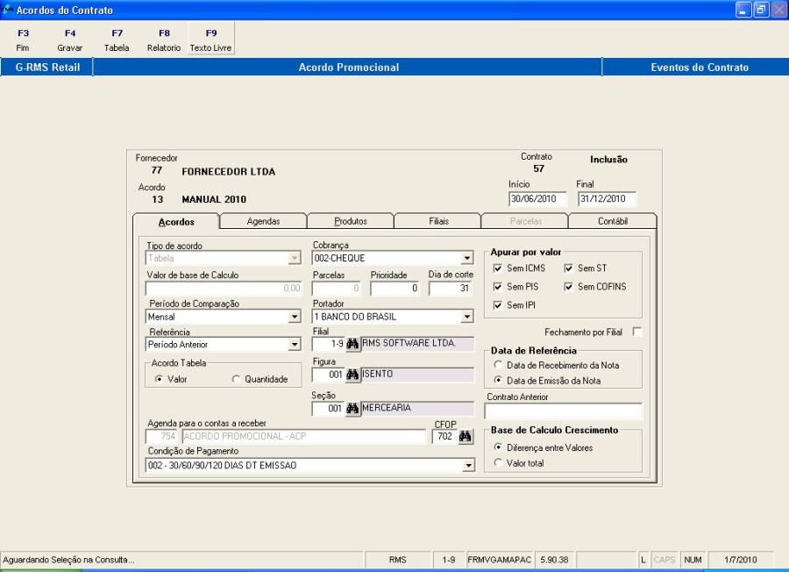This screenshot has width=789, height=572.
Task: Click the binoculars lookup icon beside Filial
Action: point(353,345)
